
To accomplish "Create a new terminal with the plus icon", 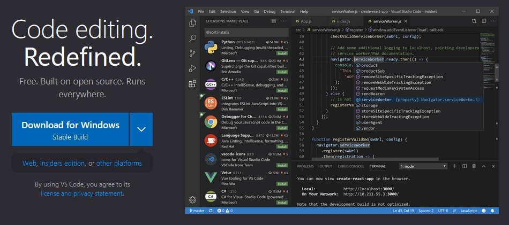I will tap(454, 166).
